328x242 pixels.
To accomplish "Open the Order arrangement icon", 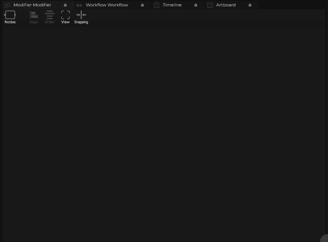I will point(50,15).
